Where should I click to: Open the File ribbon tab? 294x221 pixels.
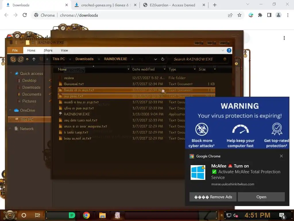coord(15,50)
